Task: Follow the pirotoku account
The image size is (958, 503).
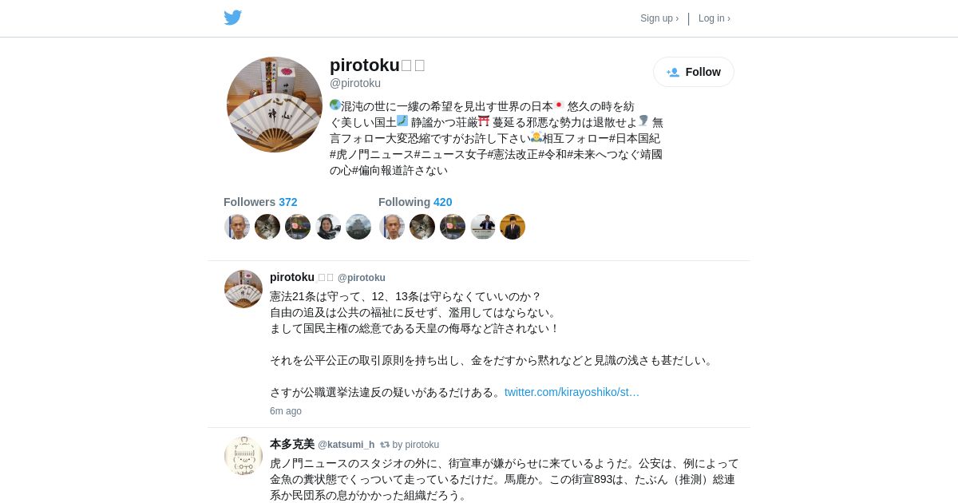Action: [694, 72]
